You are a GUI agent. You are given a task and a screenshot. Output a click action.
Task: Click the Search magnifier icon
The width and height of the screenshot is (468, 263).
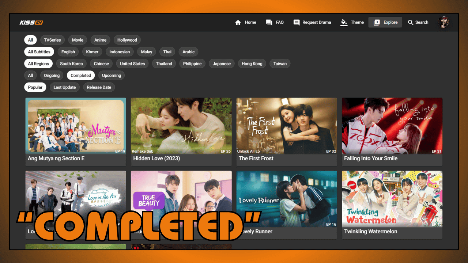click(410, 22)
